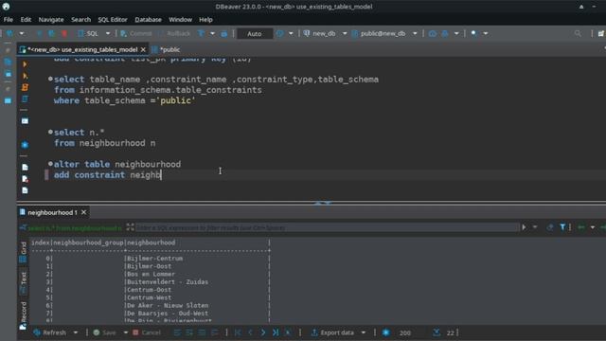Open the Search menu

pyautogui.click(x=80, y=19)
